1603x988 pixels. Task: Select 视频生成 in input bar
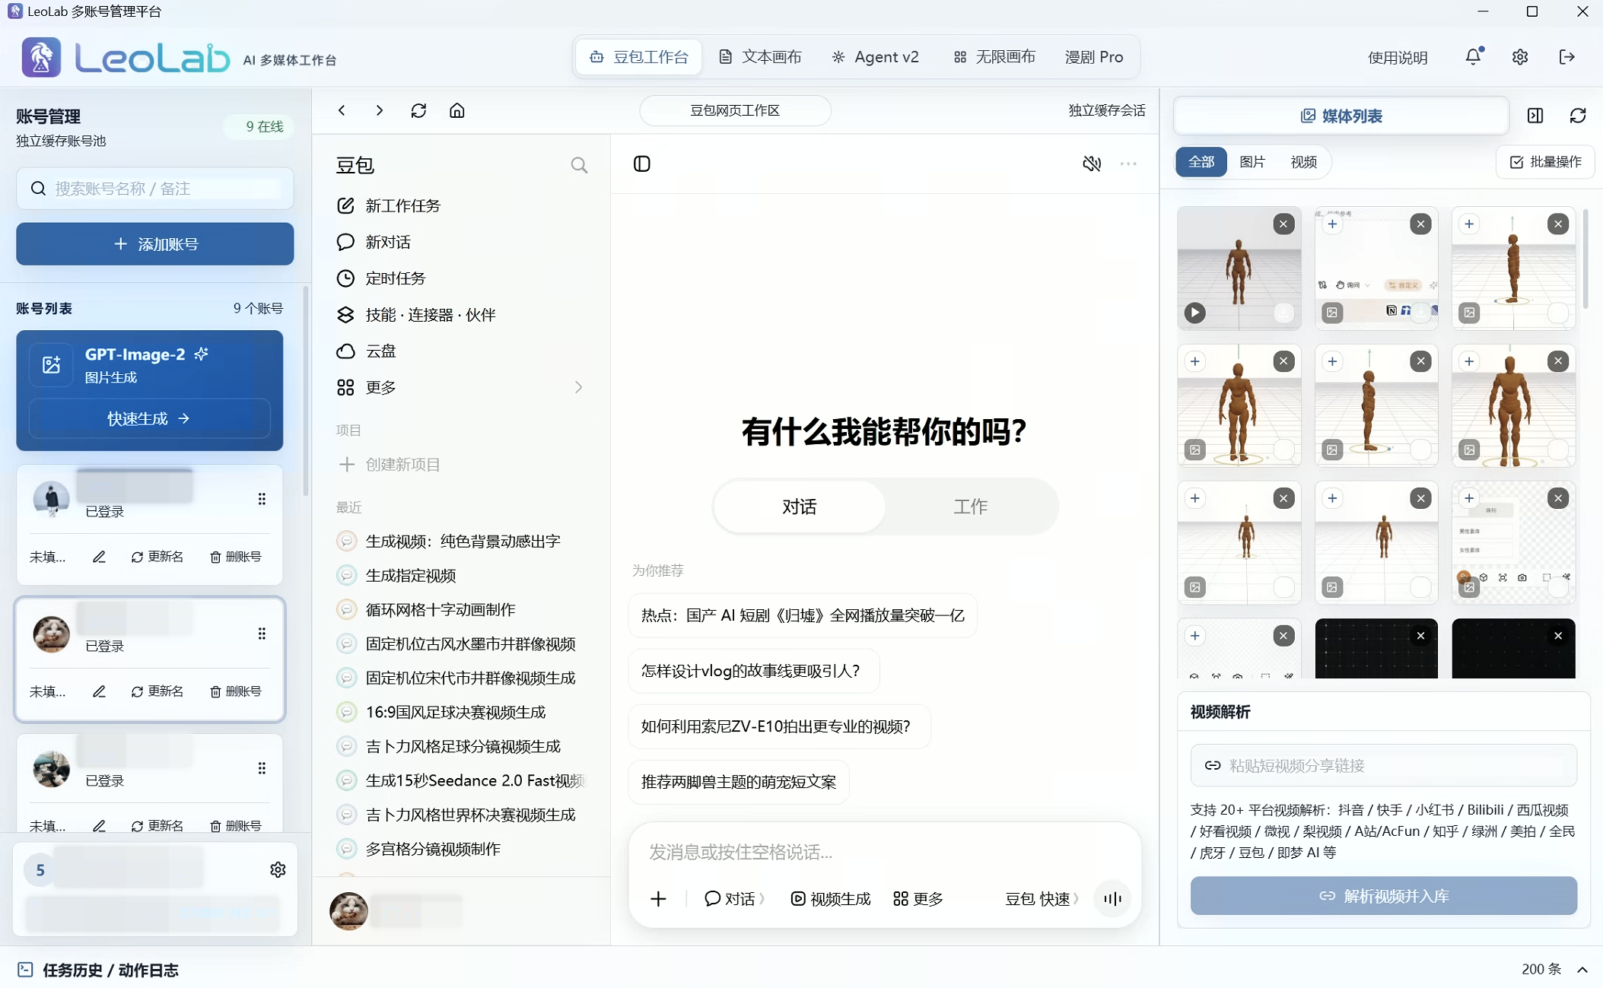pyautogui.click(x=830, y=898)
